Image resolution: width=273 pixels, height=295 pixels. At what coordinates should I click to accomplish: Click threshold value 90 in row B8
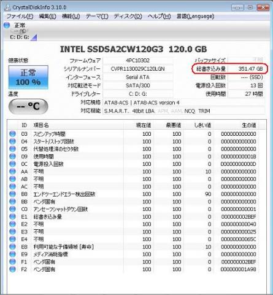pos(208,194)
